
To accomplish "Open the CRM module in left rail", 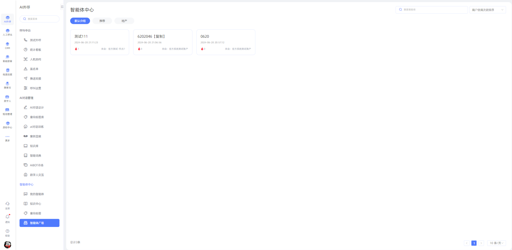I will (8, 45).
